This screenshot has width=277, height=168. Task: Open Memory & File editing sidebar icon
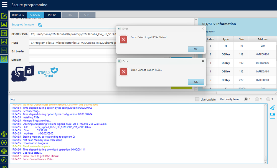[x=4, y=16]
